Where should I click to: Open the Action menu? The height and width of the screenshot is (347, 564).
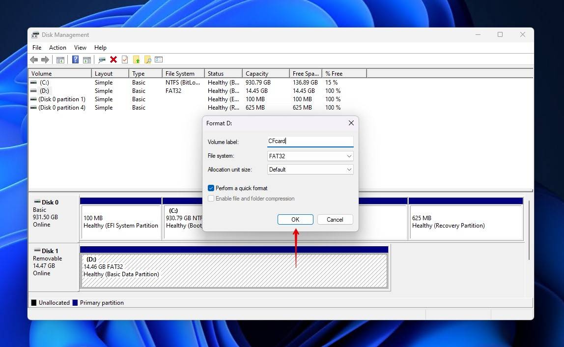[x=57, y=48]
